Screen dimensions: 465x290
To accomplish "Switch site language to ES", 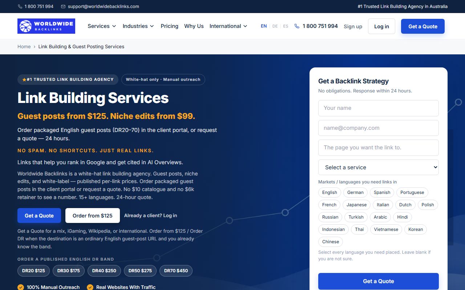I will click(x=286, y=26).
